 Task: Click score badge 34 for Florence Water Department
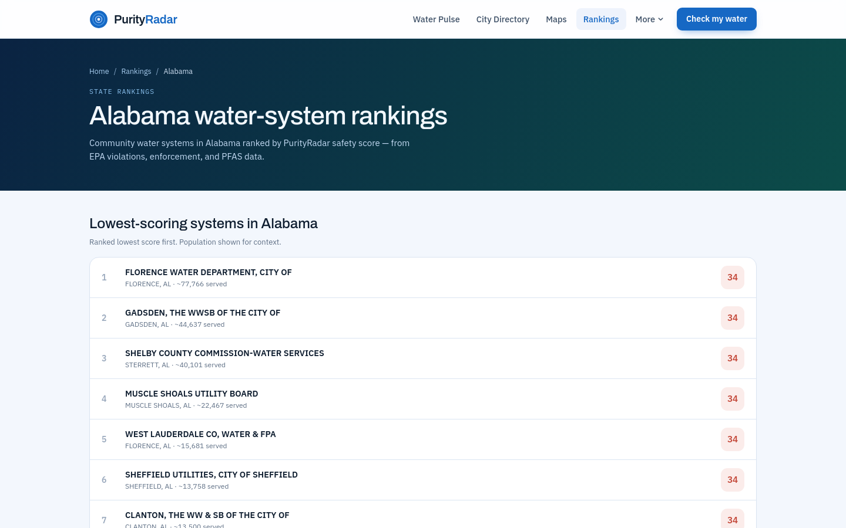[x=733, y=277]
